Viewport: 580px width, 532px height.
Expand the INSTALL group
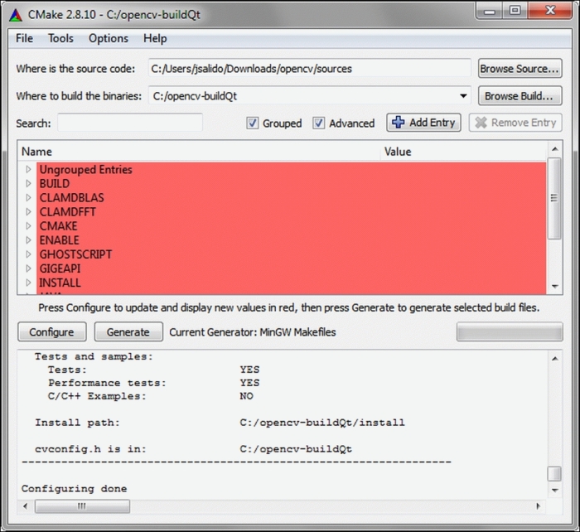[28, 283]
